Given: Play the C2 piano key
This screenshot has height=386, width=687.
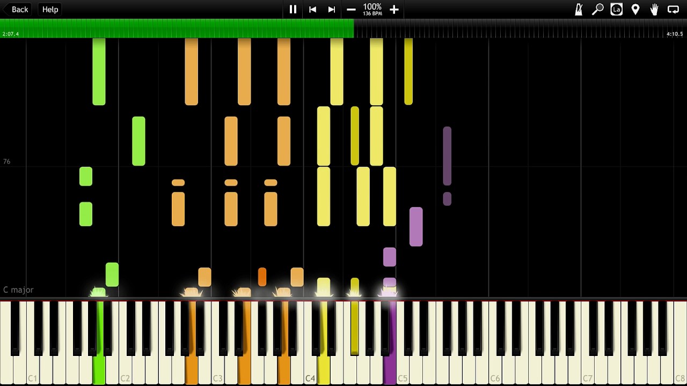Looking at the screenshot, I should click(x=125, y=371).
